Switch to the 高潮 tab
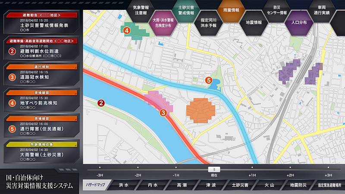The width and height of the screenshot is (345, 194). click(182, 185)
